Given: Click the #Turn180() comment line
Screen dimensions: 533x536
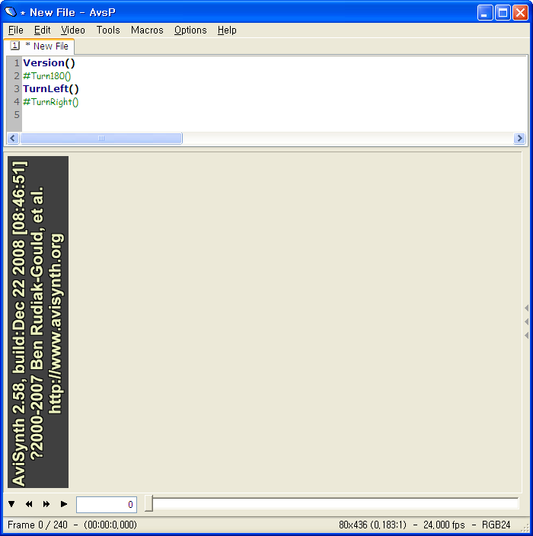Looking at the screenshot, I should 47,76.
